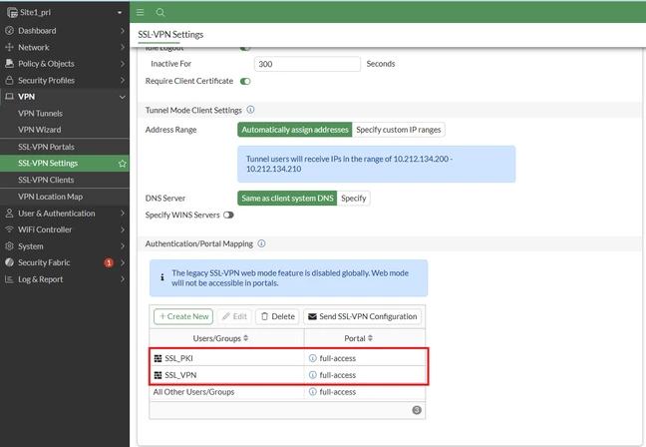Expand the WiFi Controller chevron
This screenshot has width=646, height=447.
tap(123, 229)
